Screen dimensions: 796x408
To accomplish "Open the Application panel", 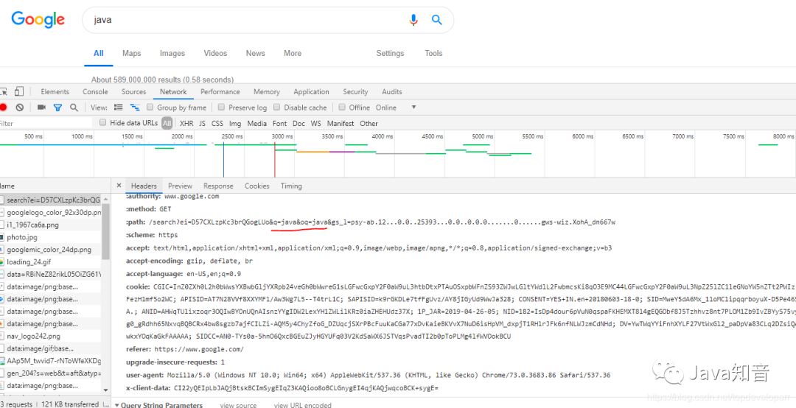I will 311,92.
